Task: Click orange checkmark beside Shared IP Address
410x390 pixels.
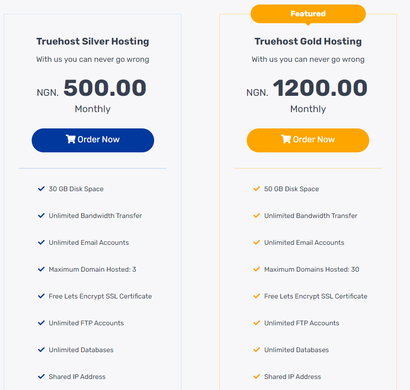Action: (257, 377)
